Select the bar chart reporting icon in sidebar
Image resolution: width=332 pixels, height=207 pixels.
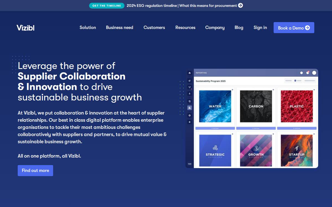[x=190, y=108]
